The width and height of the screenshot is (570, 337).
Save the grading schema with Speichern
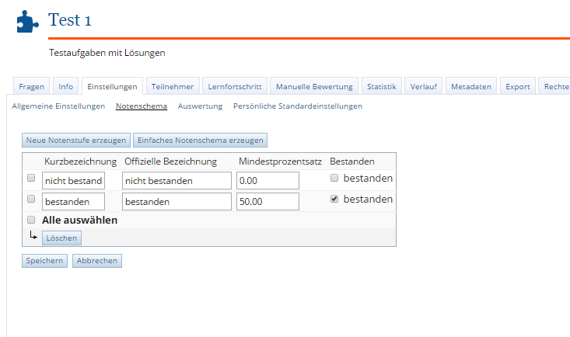(44, 261)
